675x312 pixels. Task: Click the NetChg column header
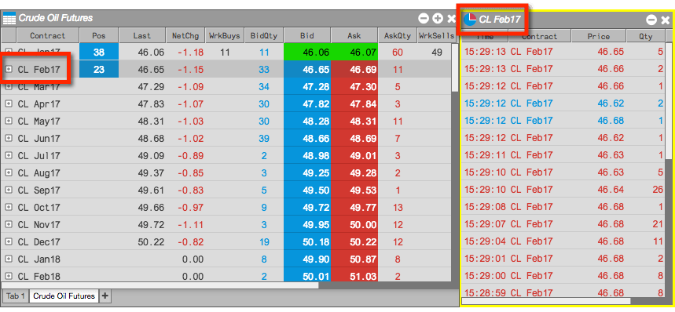(185, 35)
